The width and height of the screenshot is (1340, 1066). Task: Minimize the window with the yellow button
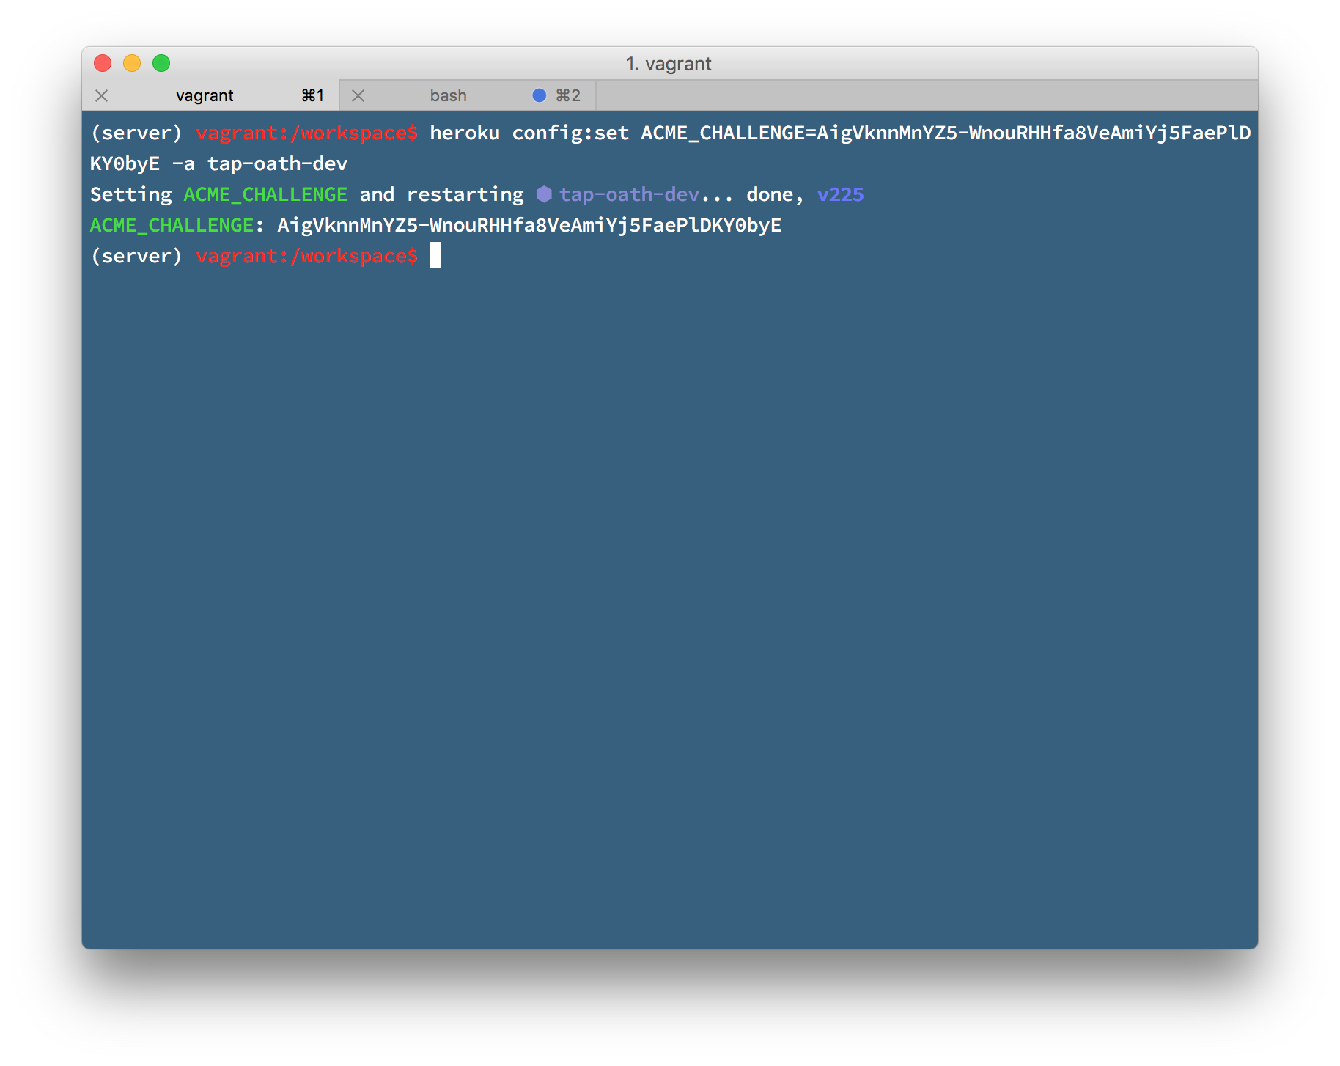132,64
